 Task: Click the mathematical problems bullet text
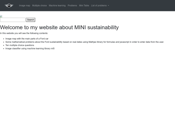(85, 42)
